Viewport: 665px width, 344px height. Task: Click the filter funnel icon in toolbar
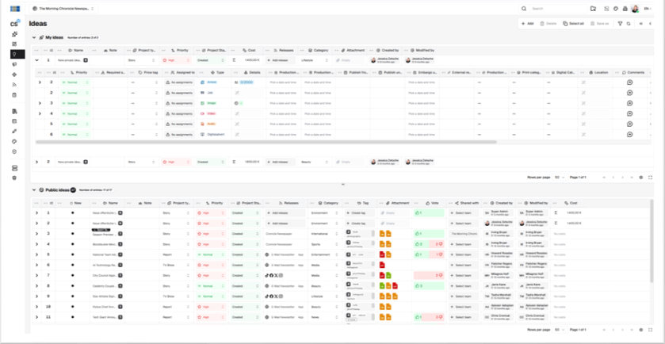pyautogui.click(x=620, y=24)
